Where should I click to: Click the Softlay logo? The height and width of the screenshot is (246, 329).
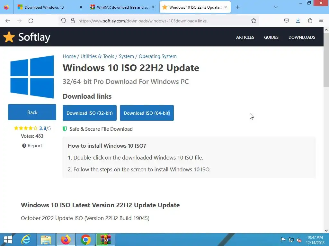point(27,37)
